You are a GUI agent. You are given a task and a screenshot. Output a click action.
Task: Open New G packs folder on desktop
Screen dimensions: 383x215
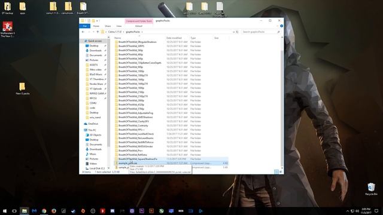[22, 89]
